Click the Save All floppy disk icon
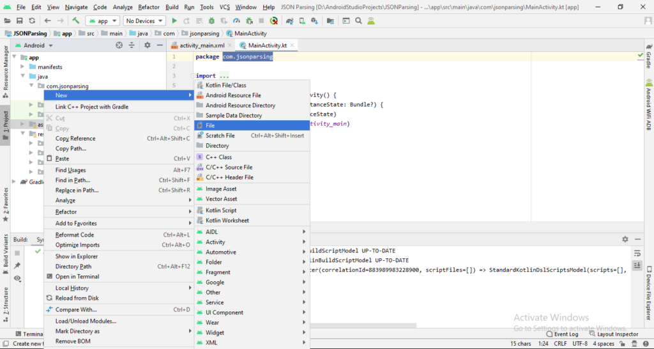The width and height of the screenshot is (654, 349). 21,21
